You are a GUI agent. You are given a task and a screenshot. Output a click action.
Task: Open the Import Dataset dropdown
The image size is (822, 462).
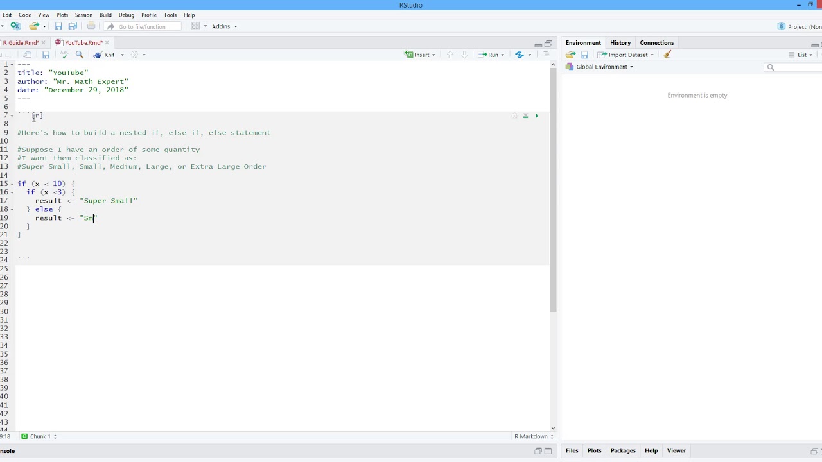click(x=627, y=55)
